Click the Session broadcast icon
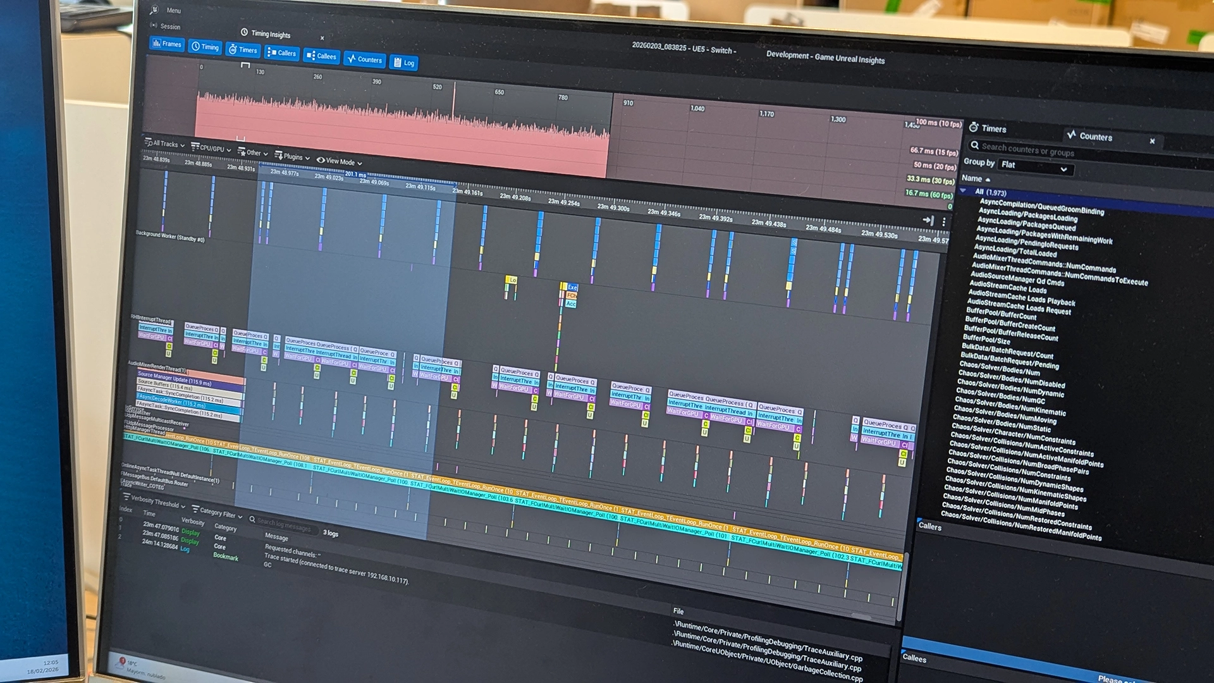Screen dimensions: 1214x683 click(x=154, y=25)
